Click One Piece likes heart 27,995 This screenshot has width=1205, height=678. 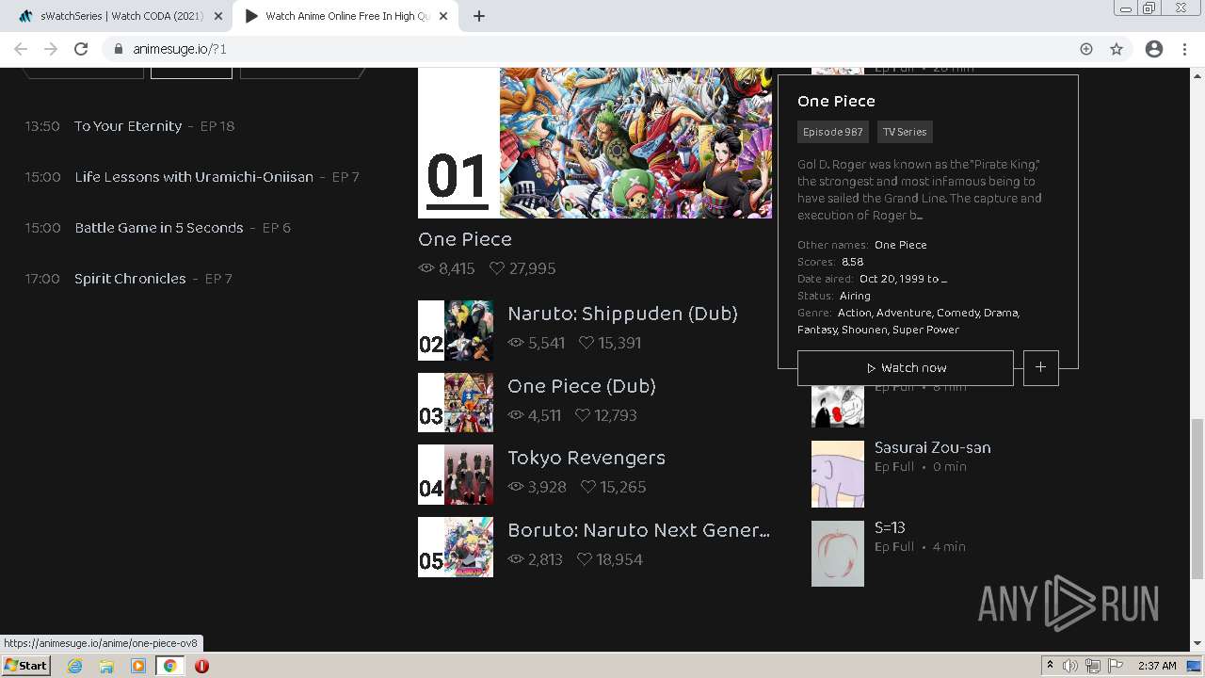522,268
